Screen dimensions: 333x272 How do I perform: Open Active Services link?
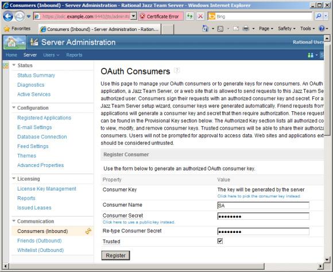tap(34, 94)
